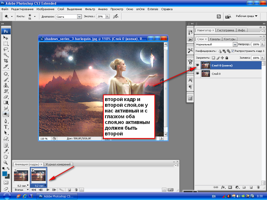The height and width of the screenshot is (200, 267).
Task: Hide the Слой 0 layer
Action: pyautogui.click(x=197, y=73)
